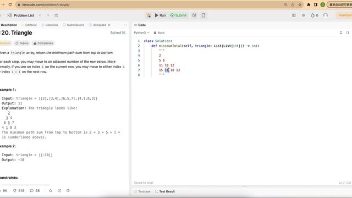Image resolution: width=352 pixels, height=198 pixels.
Task: Switch to the Editorial tab
Action: (29, 25)
